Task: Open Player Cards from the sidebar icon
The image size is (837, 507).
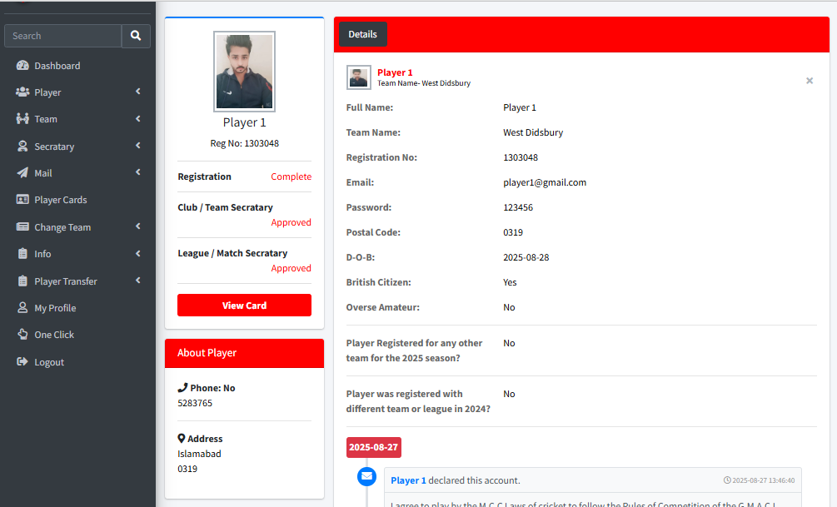Action: (22, 199)
